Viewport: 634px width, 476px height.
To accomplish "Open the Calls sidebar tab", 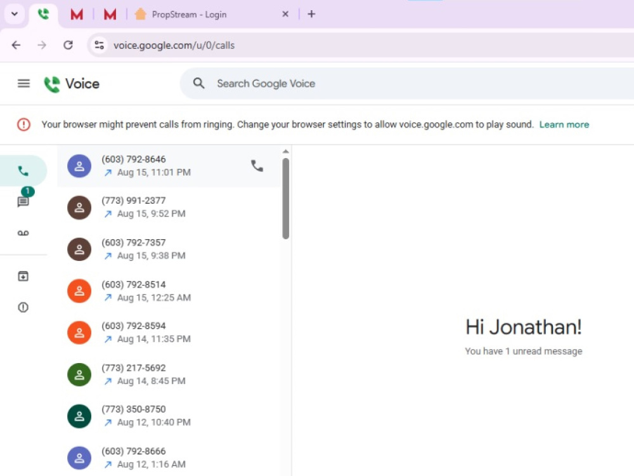I will (23, 171).
